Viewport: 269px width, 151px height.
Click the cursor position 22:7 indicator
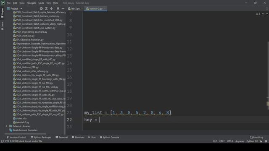tap(215, 141)
